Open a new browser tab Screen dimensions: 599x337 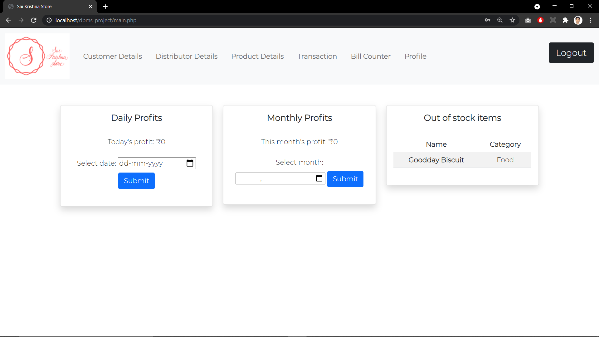[105, 7]
